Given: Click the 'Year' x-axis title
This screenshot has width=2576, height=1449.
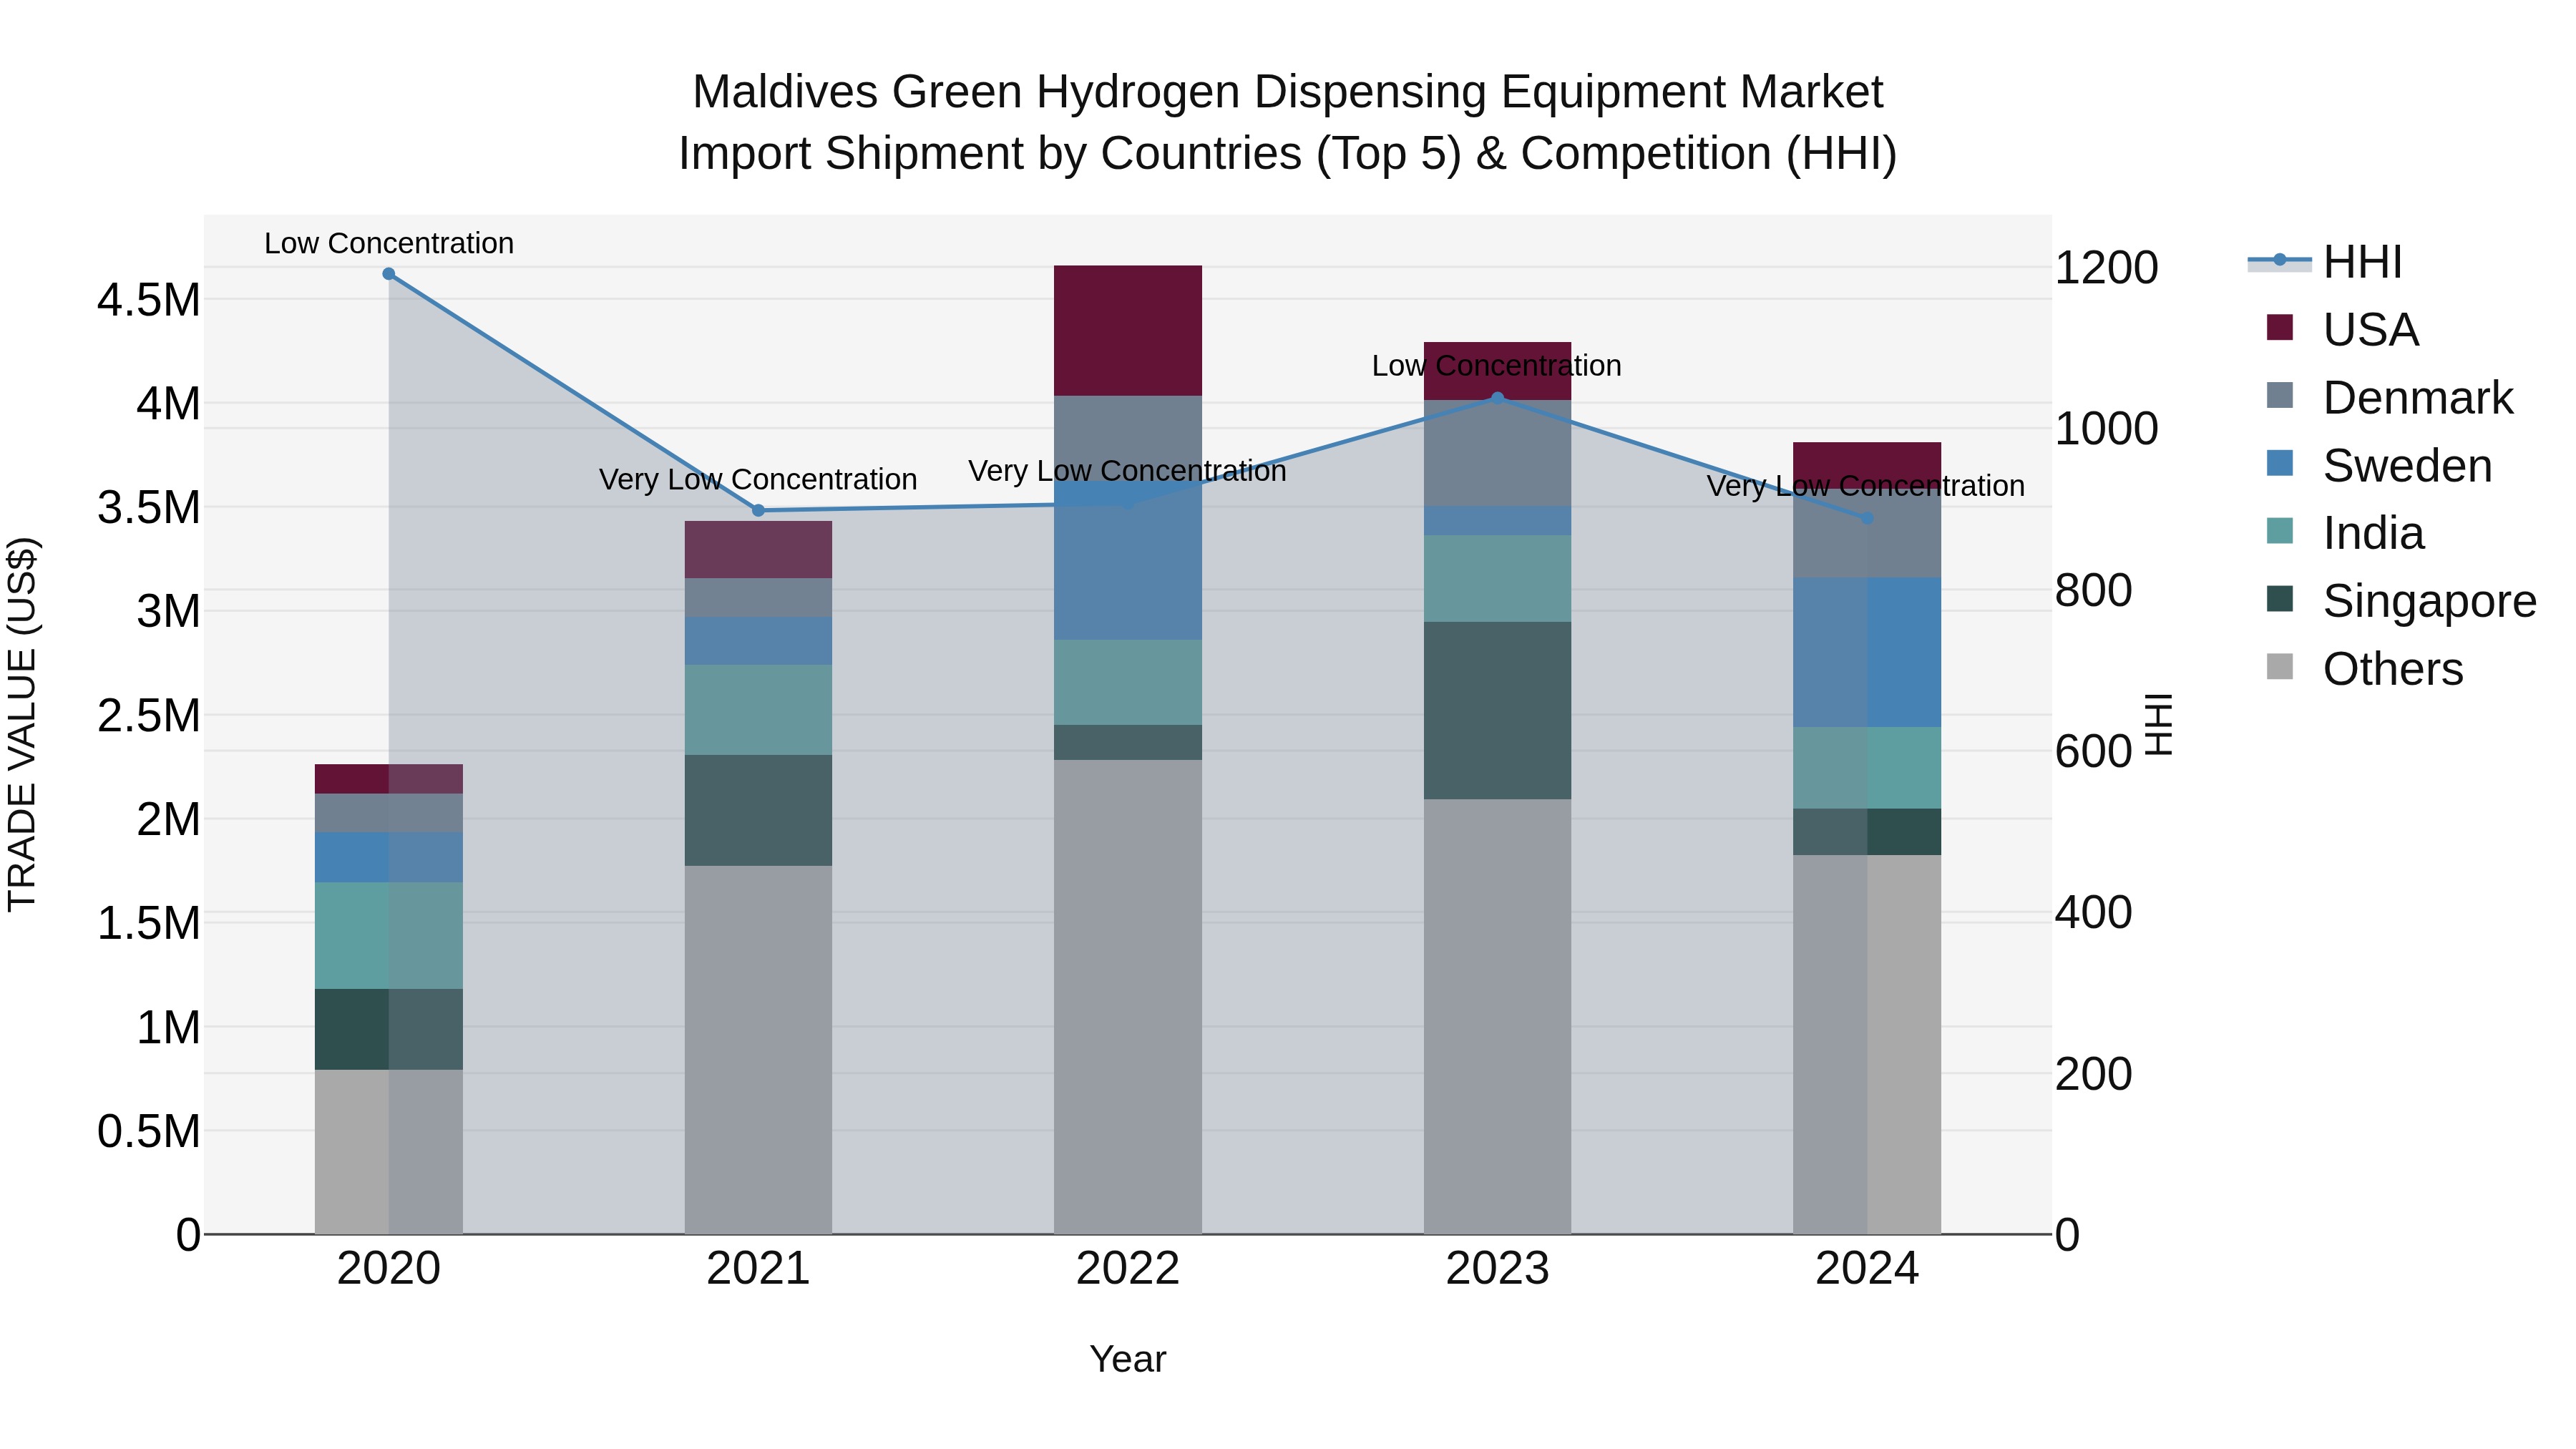Looking at the screenshot, I should 1128,1359.
